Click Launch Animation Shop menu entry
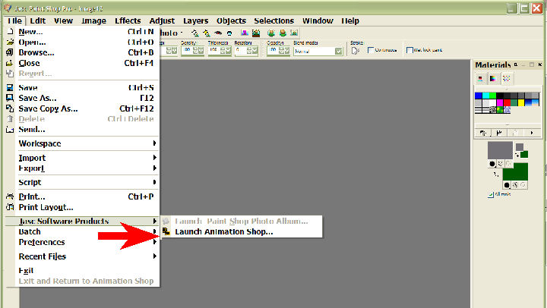 223,232
